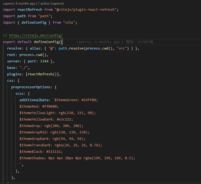Click the $themeGray variable line
Viewport: 201px width, 184px height.
pos(52,126)
